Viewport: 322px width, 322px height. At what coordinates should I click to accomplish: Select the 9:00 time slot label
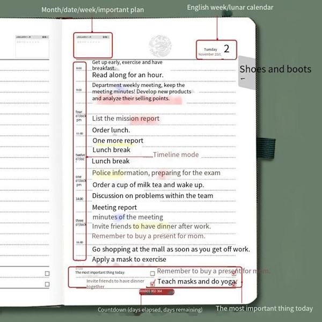tap(79, 90)
